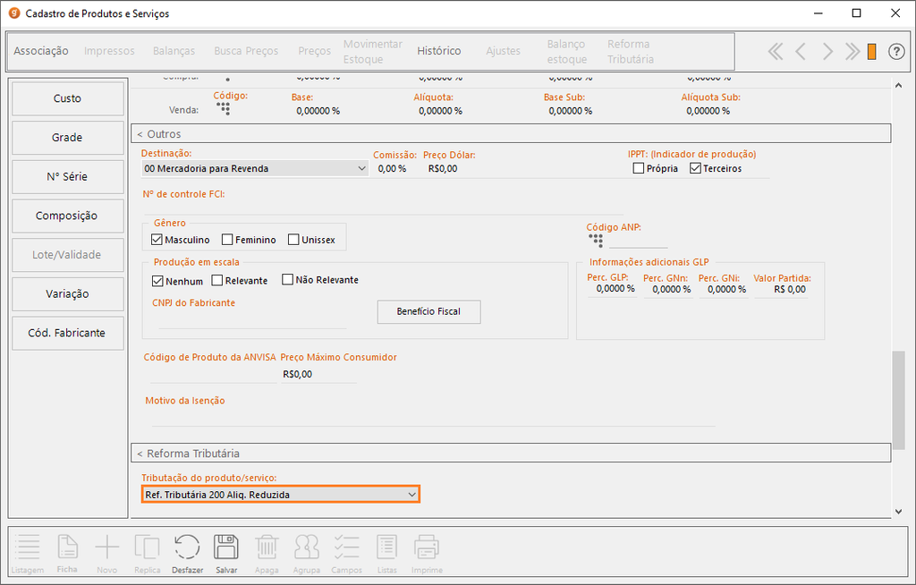Jump to the last record arrow
The image size is (916, 585).
(x=852, y=51)
